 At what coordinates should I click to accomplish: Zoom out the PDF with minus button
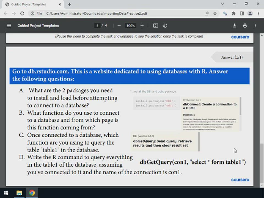point(119,26)
